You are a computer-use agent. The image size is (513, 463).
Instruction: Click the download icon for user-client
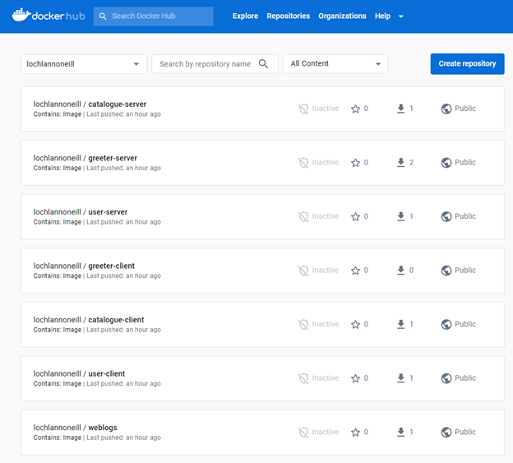401,378
